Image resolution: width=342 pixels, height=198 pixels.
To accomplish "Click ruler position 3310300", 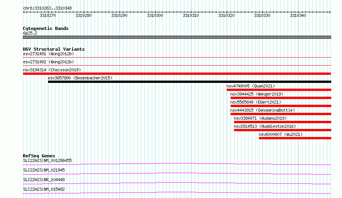I will pyautogui.click(x=155, y=15).
